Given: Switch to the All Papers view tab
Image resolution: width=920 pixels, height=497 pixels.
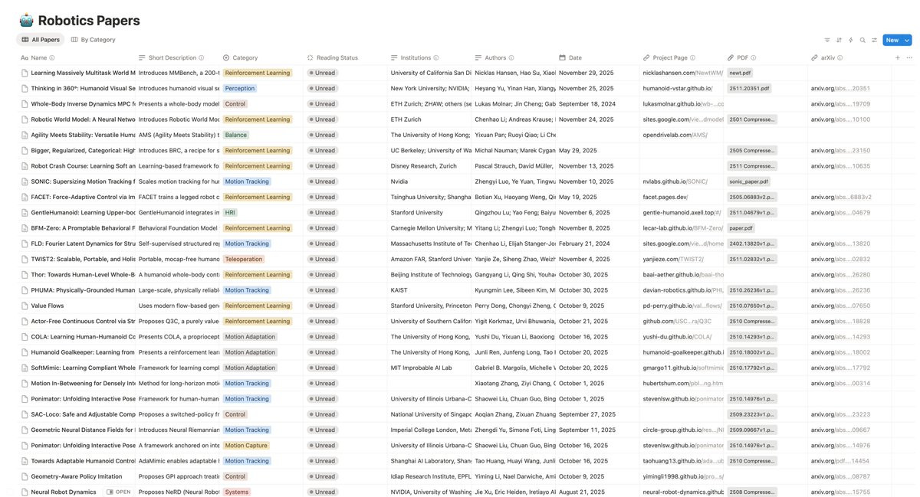Looking at the screenshot, I should point(41,40).
